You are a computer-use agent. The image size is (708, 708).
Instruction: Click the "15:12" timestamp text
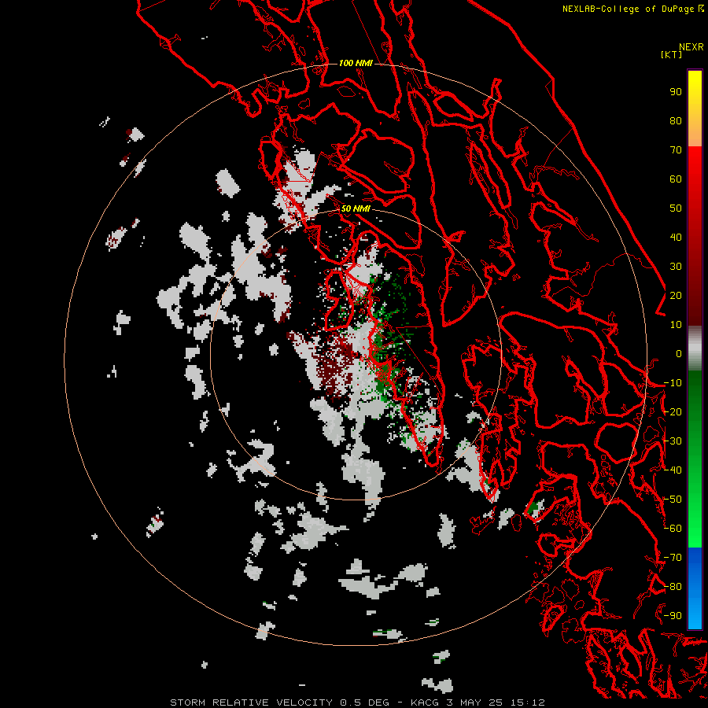[x=528, y=702]
